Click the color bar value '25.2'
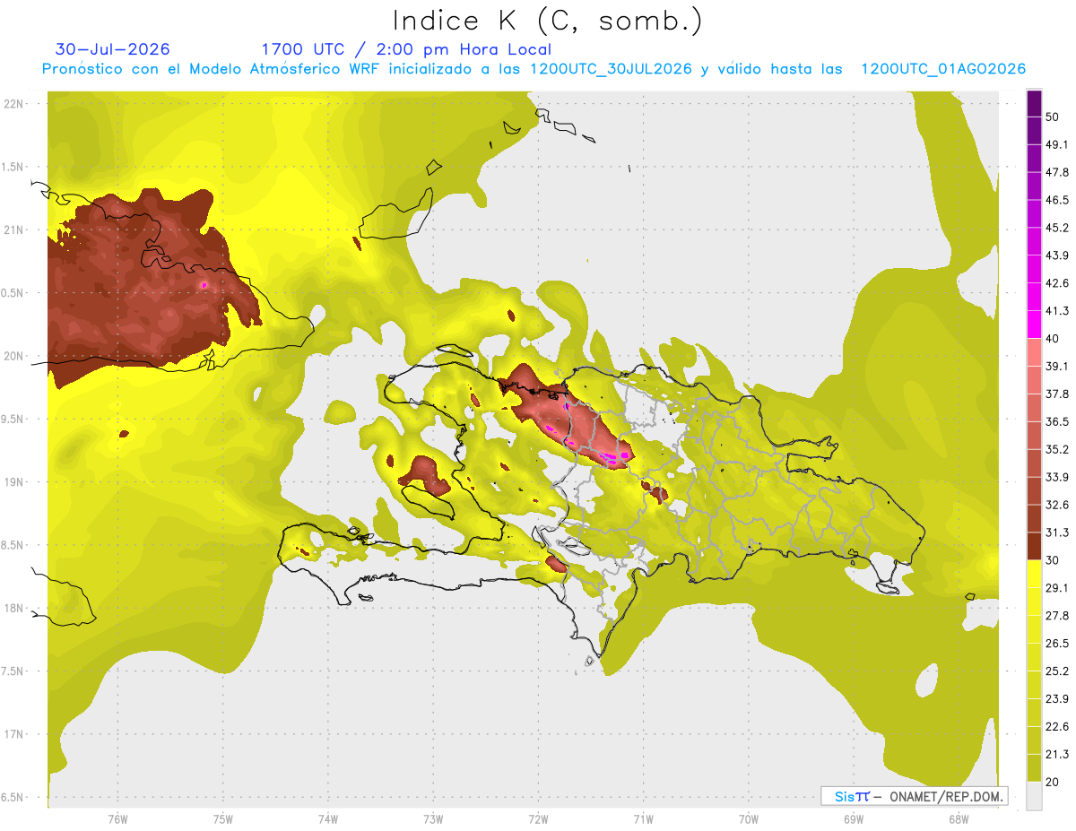The image size is (1076, 831). [x=1057, y=671]
